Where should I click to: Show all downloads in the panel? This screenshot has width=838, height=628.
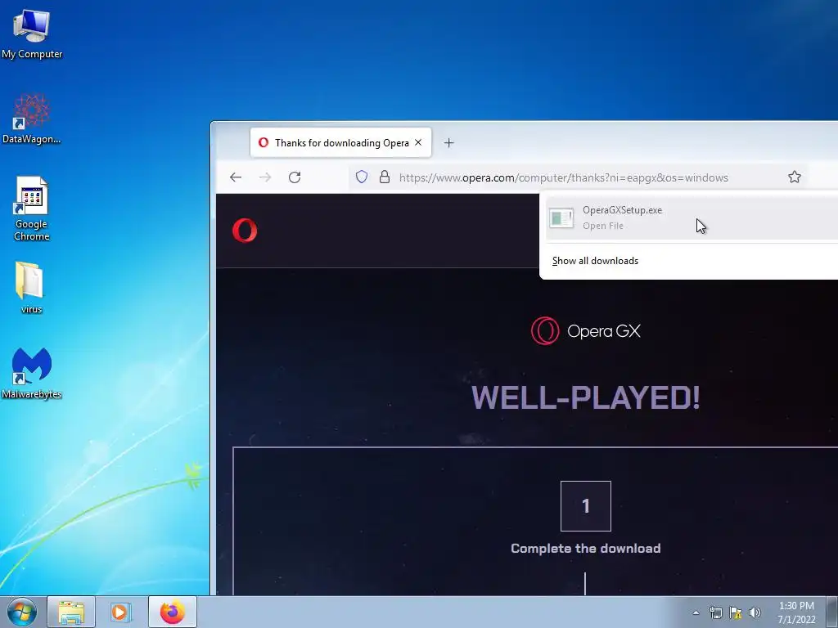(x=595, y=261)
